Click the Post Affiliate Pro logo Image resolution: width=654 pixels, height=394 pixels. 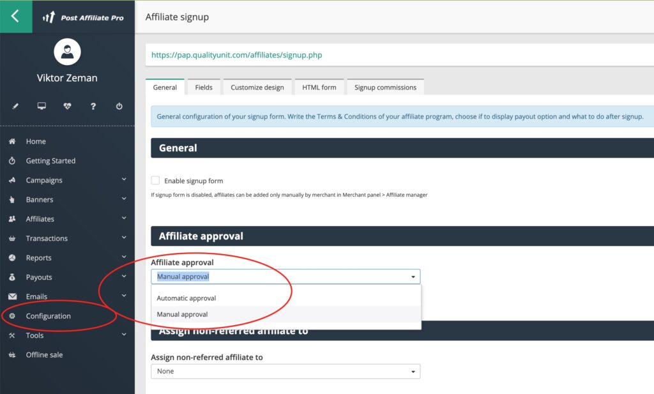[x=84, y=17]
